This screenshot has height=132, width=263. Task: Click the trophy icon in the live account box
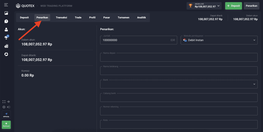point(190,6)
